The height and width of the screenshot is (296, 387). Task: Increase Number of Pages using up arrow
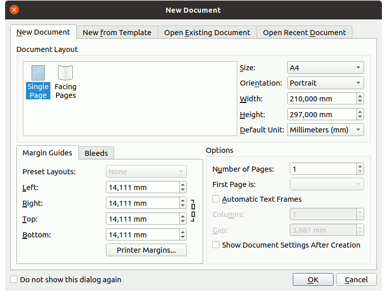(x=360, y=167)
